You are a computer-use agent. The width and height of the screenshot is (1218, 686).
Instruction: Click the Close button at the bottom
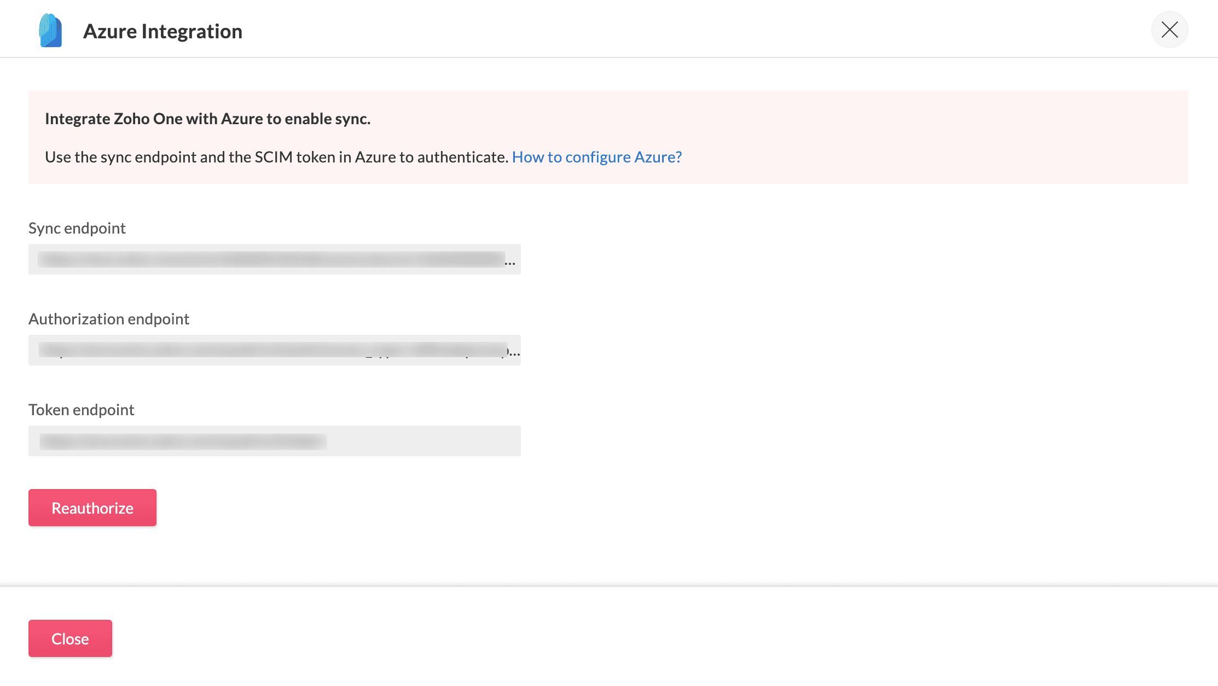pos(70,638)
